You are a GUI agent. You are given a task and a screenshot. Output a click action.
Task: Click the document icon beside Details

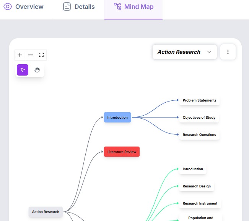(67, 6)
